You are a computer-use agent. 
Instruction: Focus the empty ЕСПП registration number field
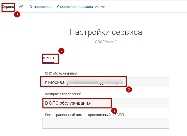tap(106, 124)
